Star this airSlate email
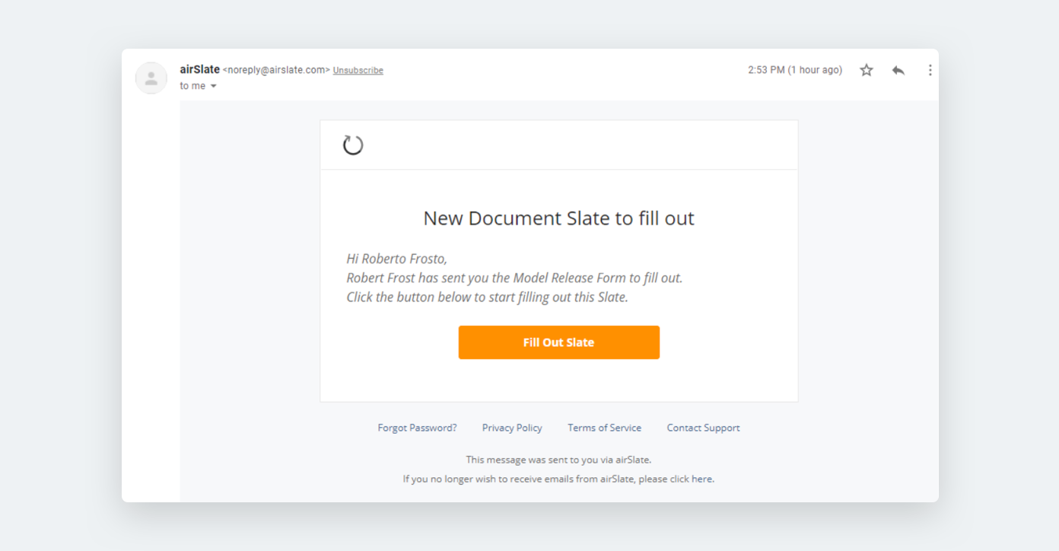Screen dimensions: 1059x551 (867, 70)
